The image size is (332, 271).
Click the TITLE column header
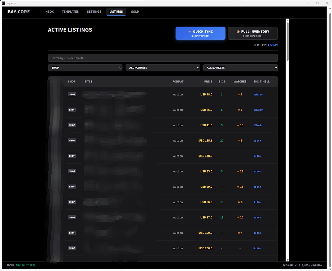point(88,82)
